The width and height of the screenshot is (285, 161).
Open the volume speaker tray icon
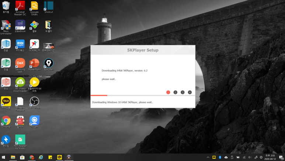pos(250,157)
